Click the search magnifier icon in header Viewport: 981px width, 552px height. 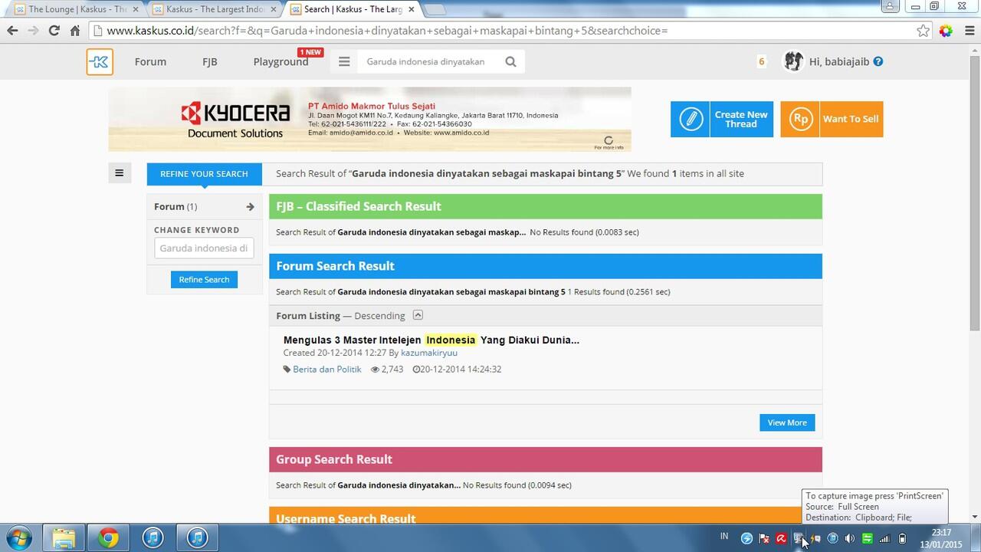tap(511, 62)
